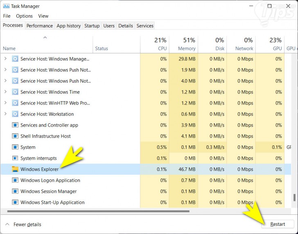Select the Shell Infrastructure Host row
298x234 pixels.
(146, 136)
